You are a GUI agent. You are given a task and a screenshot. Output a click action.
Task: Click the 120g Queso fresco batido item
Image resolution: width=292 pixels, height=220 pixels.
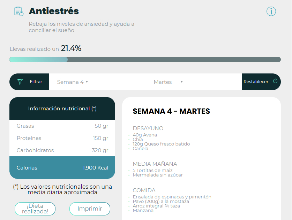pyautogui.click(x=161, y=144)
